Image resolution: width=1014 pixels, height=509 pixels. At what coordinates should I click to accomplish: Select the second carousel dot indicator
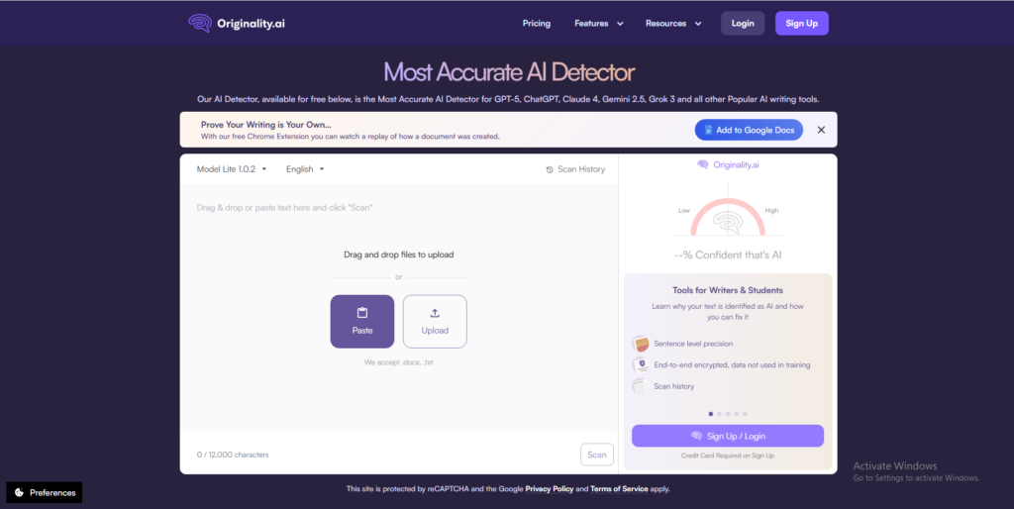click(719, 413)
